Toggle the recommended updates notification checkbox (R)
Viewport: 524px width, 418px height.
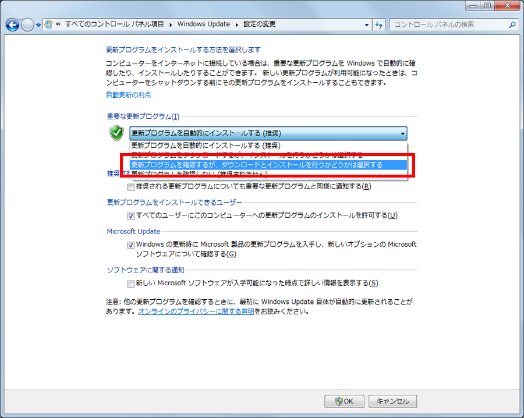(x=130, y=187)
